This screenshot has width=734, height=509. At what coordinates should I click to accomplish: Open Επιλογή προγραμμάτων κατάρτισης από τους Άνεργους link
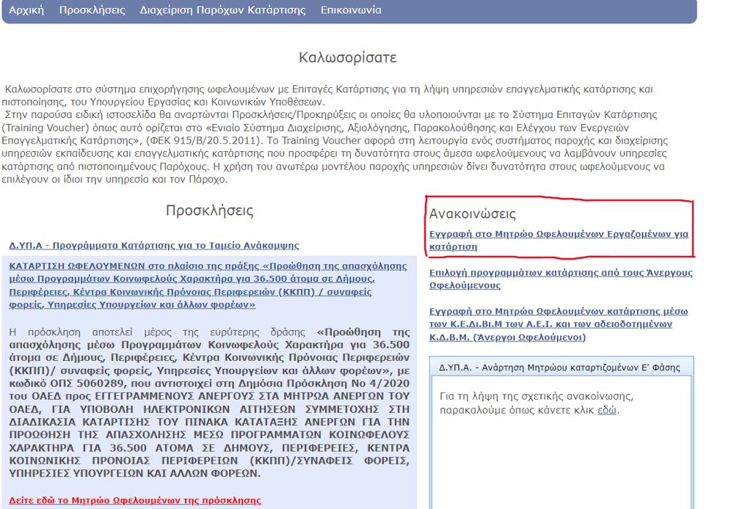[561, 279]
